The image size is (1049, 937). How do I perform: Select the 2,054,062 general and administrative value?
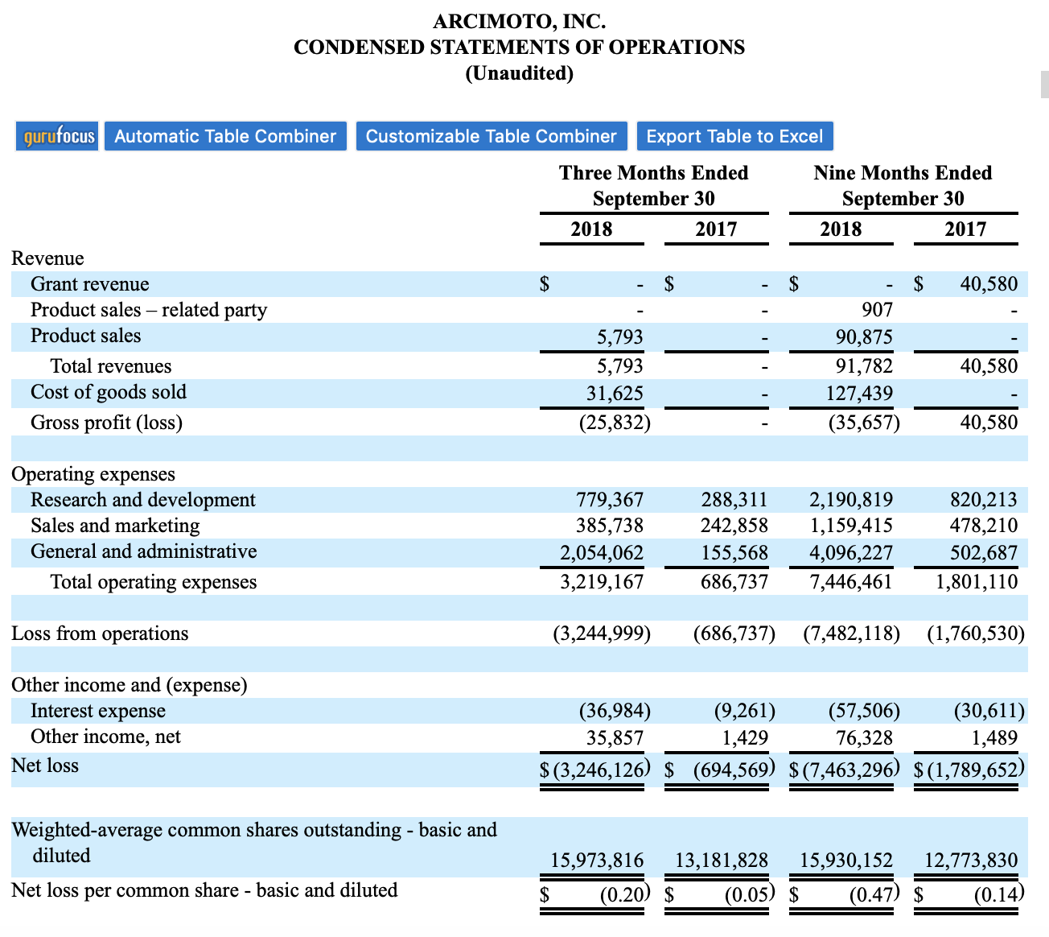[x=602, y=552]
